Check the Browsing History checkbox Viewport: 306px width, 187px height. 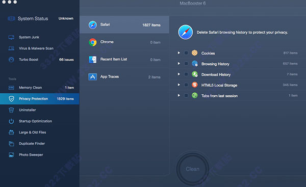tap(186, 64)
